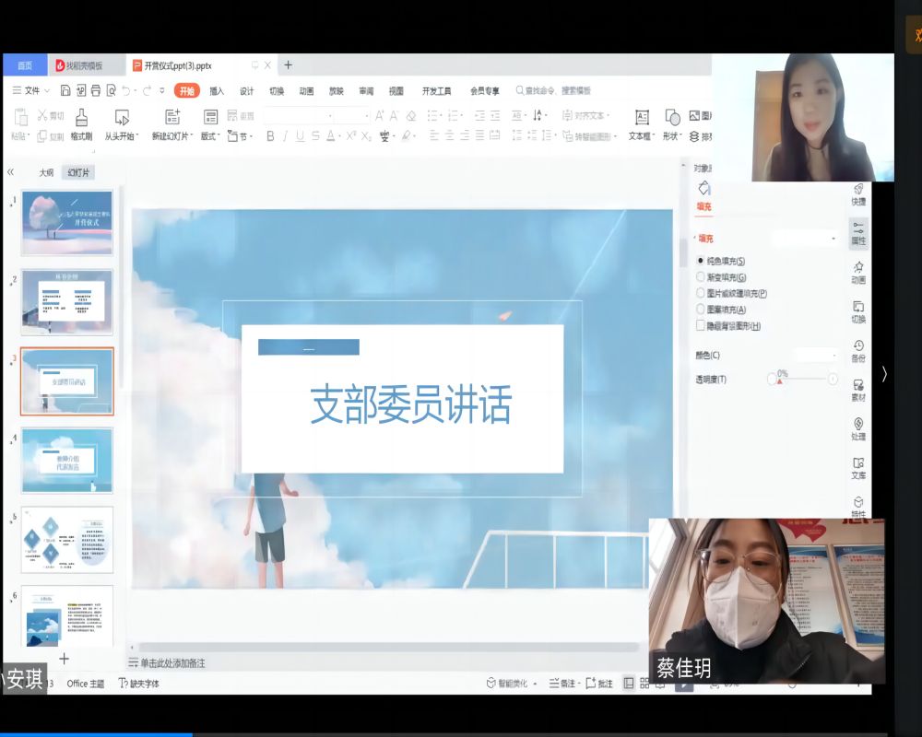Click the missing fonts (缺失字体) status button

[x=139, y=684]
